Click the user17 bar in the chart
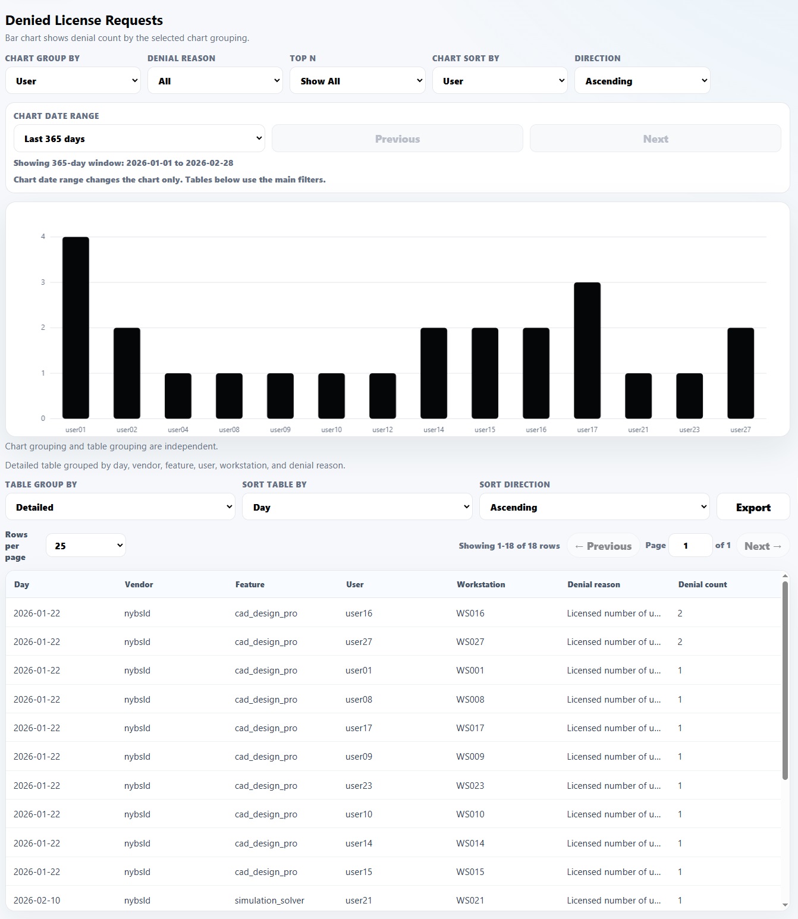 click(587, 350)
